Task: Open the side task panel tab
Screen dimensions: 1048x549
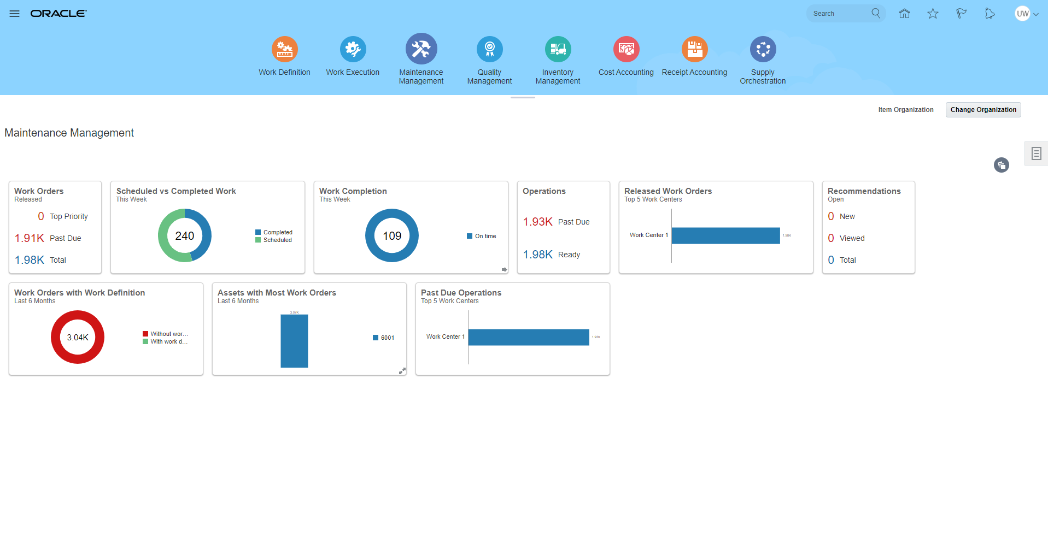Action: [1036, 154]
